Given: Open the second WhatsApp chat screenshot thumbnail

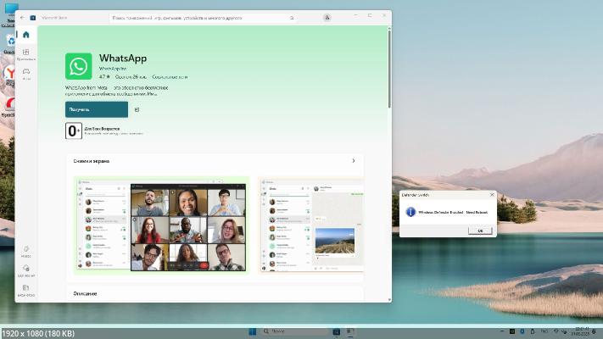Looking at the screenshot, I should pos(310,225).
